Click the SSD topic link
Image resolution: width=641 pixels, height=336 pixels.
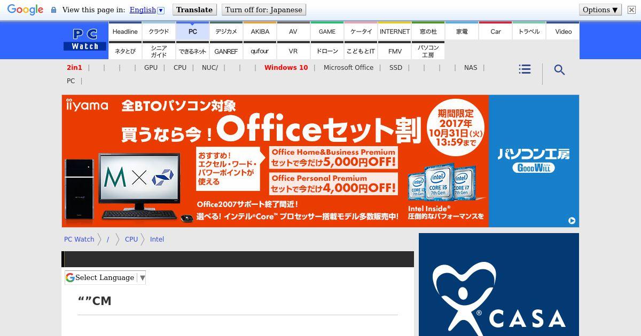(396, 67)
